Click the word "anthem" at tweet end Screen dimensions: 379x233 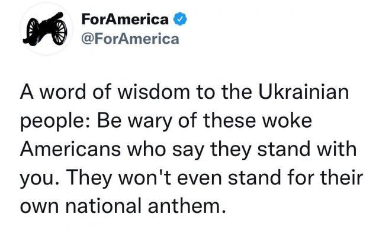pyautogui.click(x=184, y=206)
